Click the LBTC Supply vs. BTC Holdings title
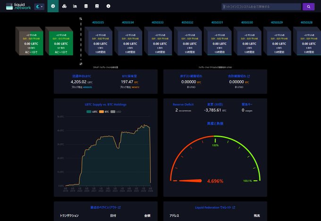Screen dimensions: 321x221 tap(106, 105)
